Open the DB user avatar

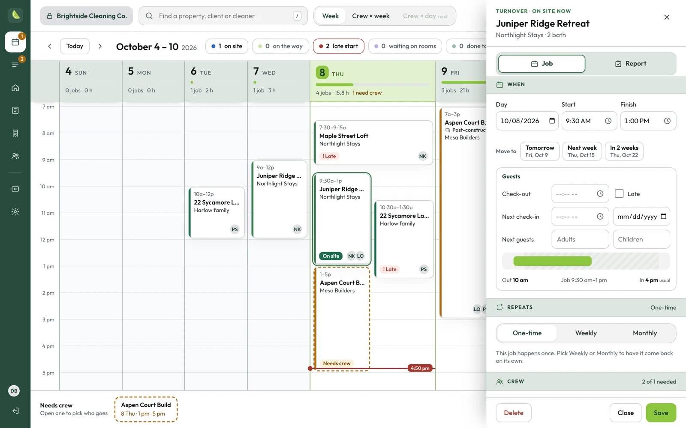(14, 391)
